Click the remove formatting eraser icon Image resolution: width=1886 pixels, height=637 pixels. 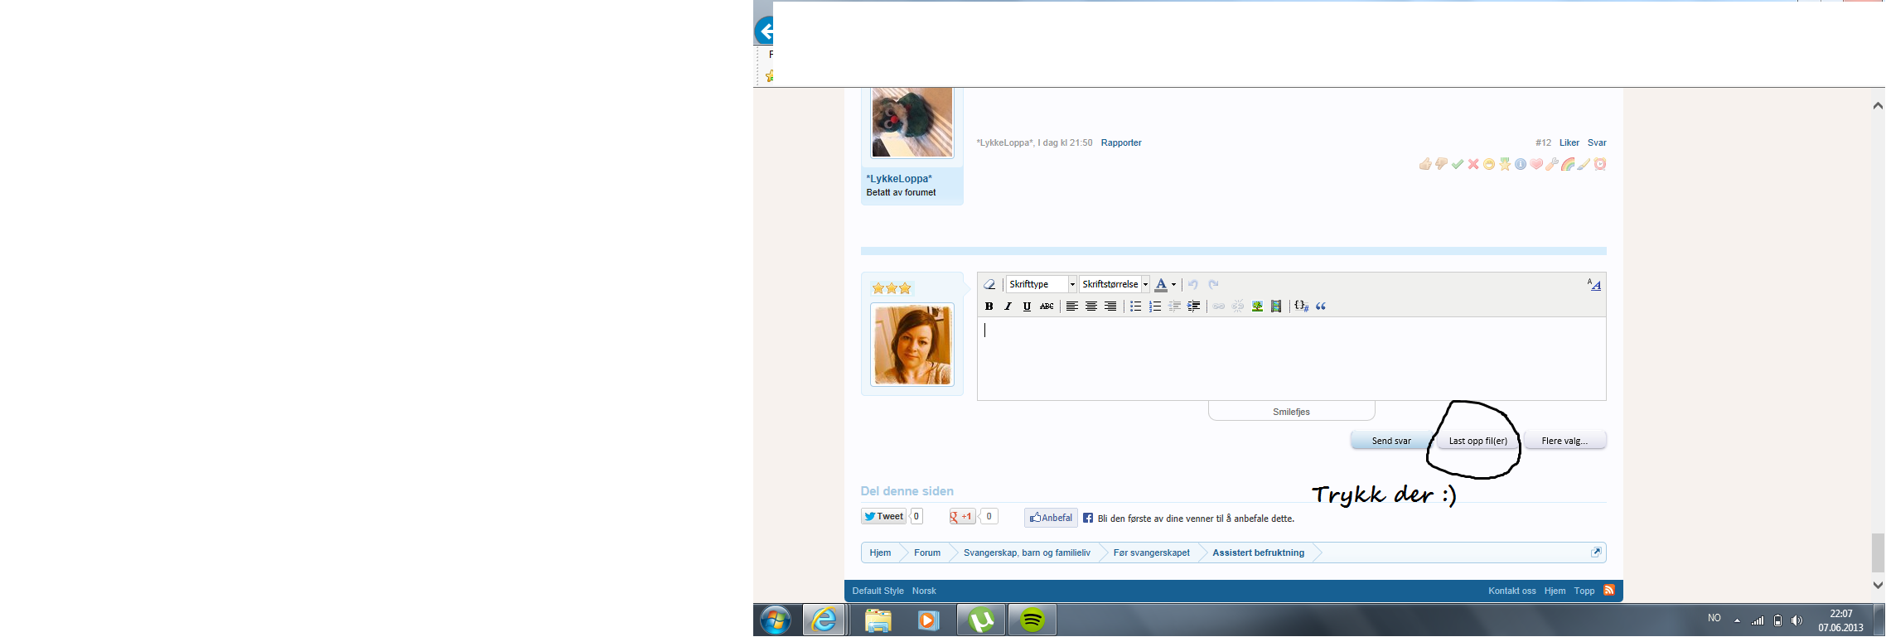click(989, 284)
